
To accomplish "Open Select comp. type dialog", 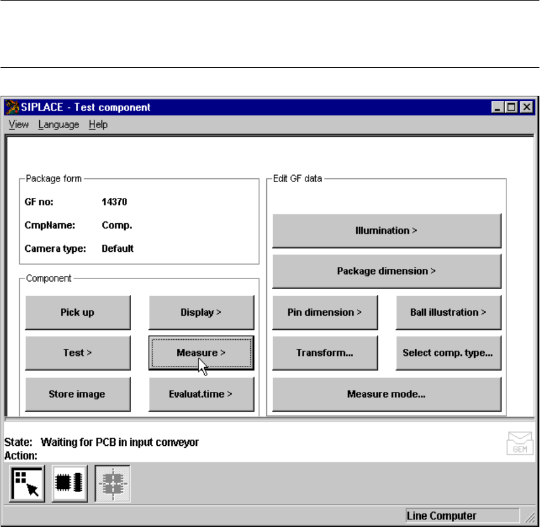I will [448, 353].
